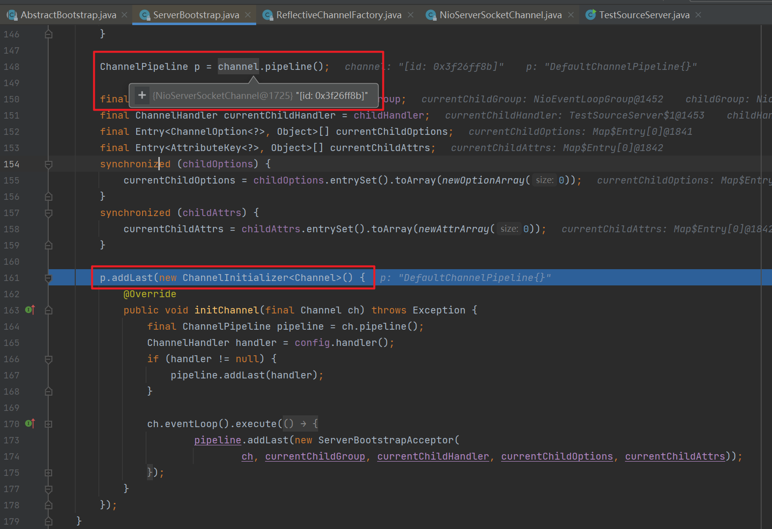Open the ReflectiveChannelFactory.java tab
Screen dimensions: 772x529
click(x=338, y=15)
